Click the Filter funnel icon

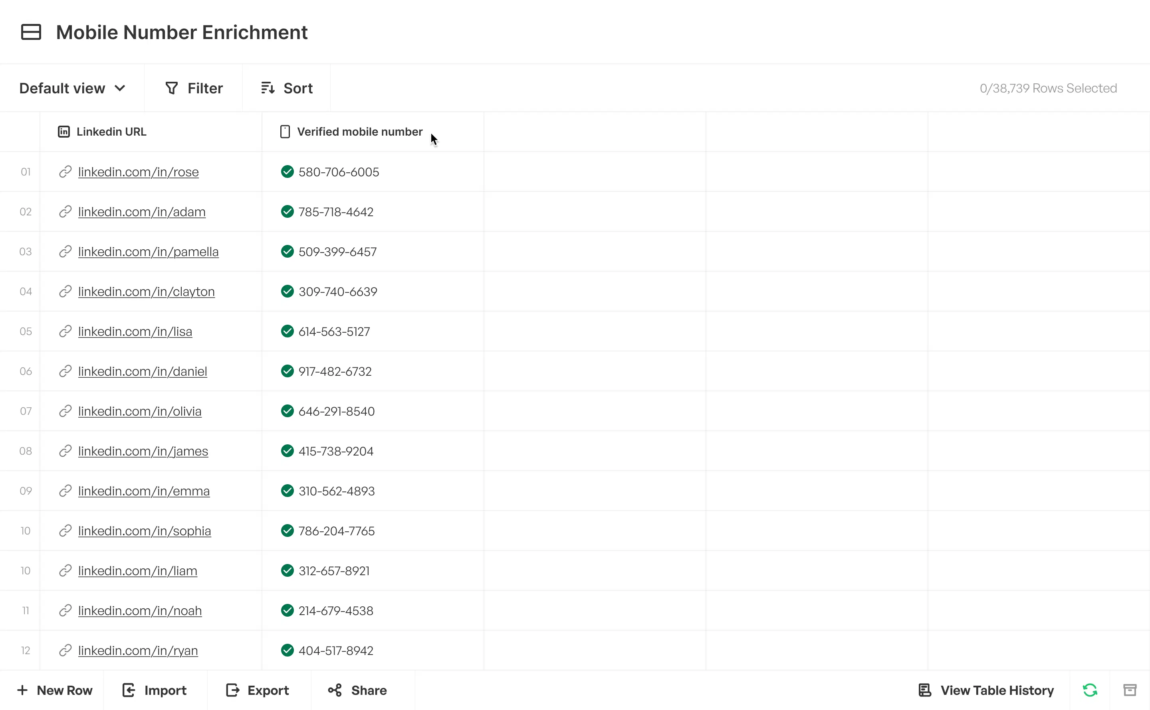click(x=172, y=88)
